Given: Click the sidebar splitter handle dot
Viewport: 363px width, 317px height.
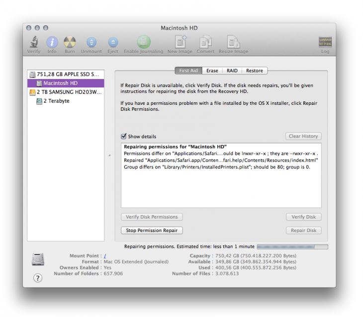Looking at the screenshot, I should tap(109, 155).
